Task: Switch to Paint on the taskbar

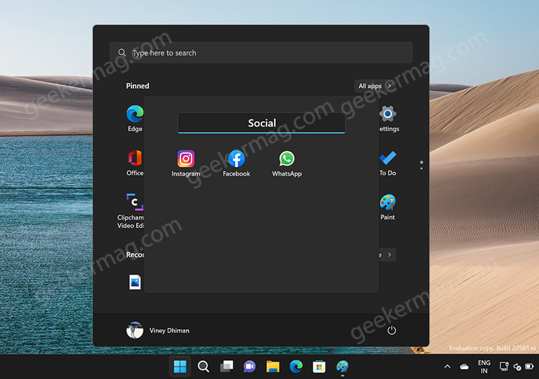Action: coord(342,367)
